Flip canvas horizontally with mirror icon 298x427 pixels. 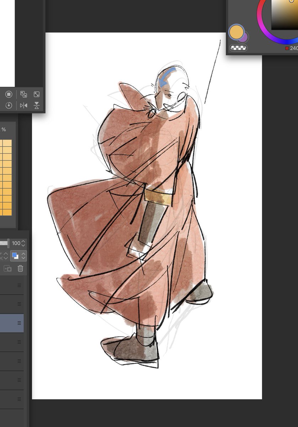click(x=23, y=105)
